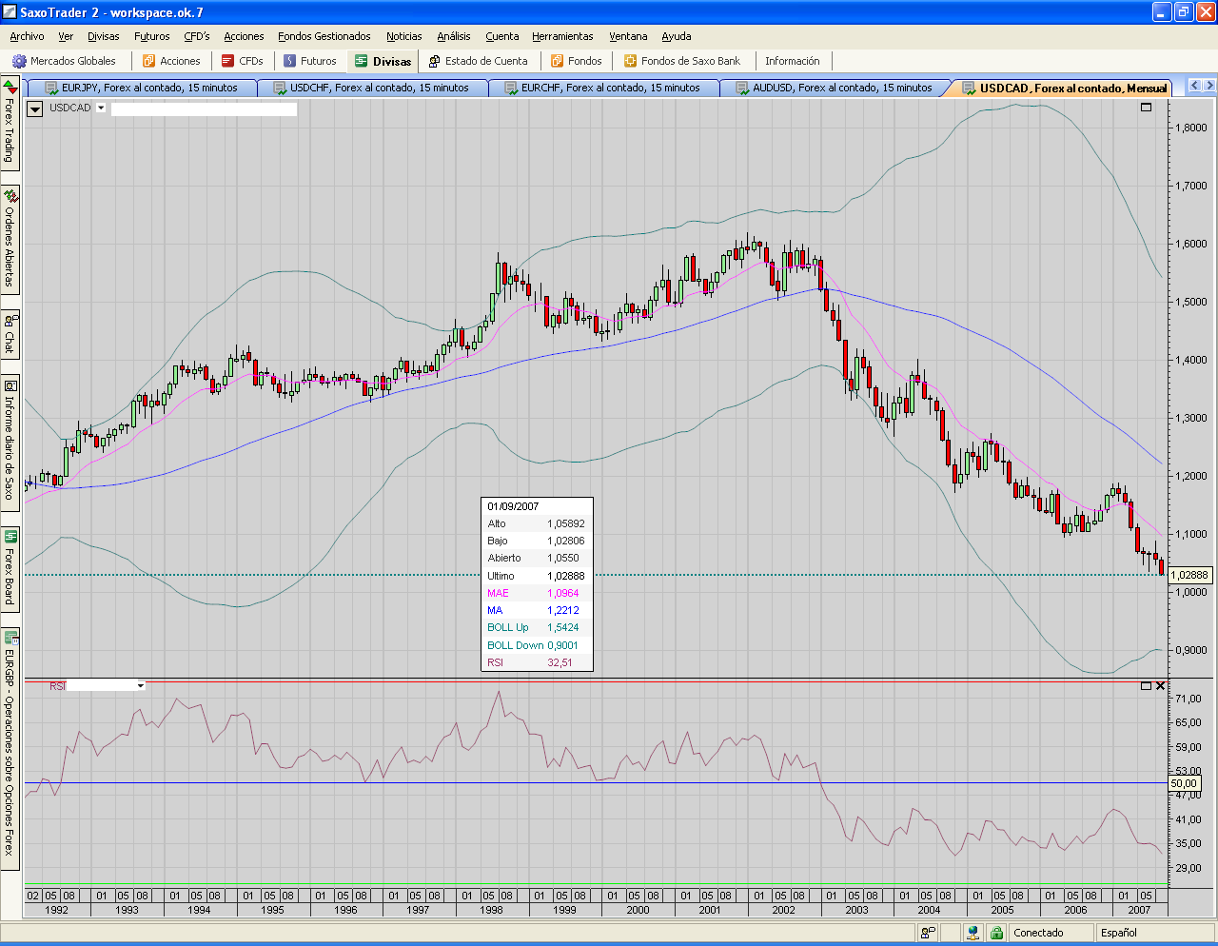Click the network connection status bar icon
The image size is (1218, 946).
pos(972,933)
